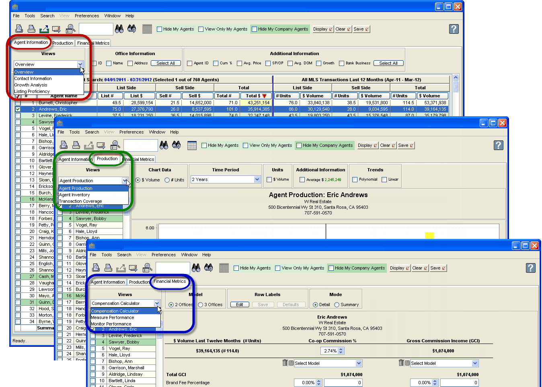Viewport: 542px width, 387px height.
Task: Click Save button in Financial Metrics window toolbar
Action: [438, 268]
